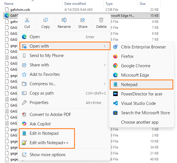Open with Firefox label
The height and width of the screenshot is (163, 177).
point(127,56)
